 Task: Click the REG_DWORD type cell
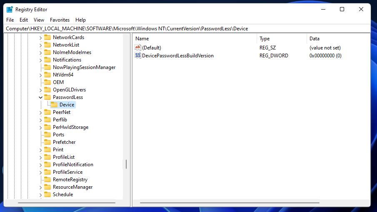[x=274, y=55]
